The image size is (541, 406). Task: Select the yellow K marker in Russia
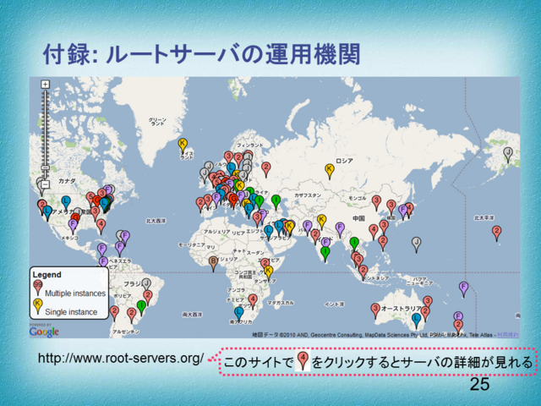pos(330,169)
